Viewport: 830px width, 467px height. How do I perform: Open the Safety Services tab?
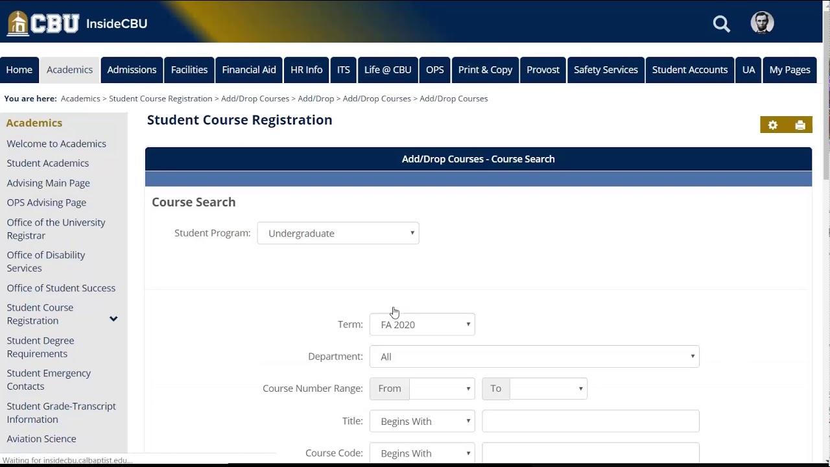[606, 70]
